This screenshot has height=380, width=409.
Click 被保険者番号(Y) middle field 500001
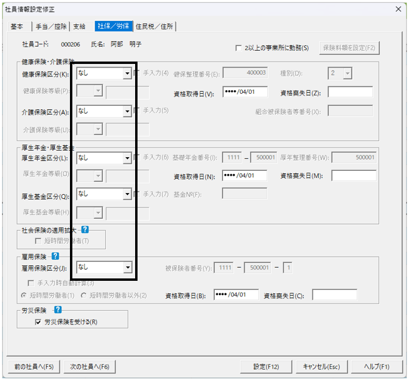[x=258, y=268]
